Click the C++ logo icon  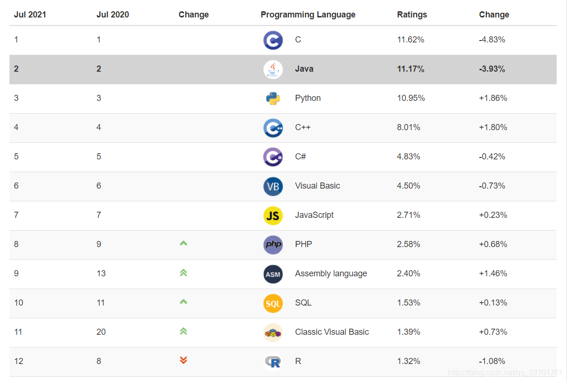click(x=273, y=128)
